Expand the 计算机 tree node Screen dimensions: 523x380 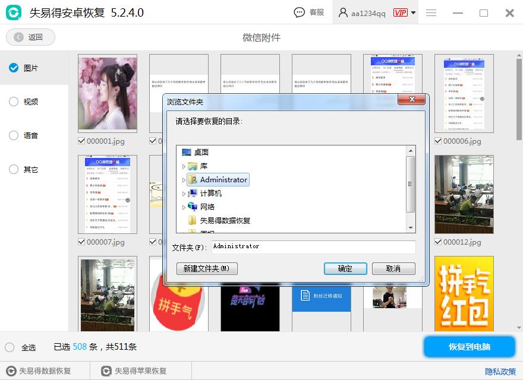(185, 192)
